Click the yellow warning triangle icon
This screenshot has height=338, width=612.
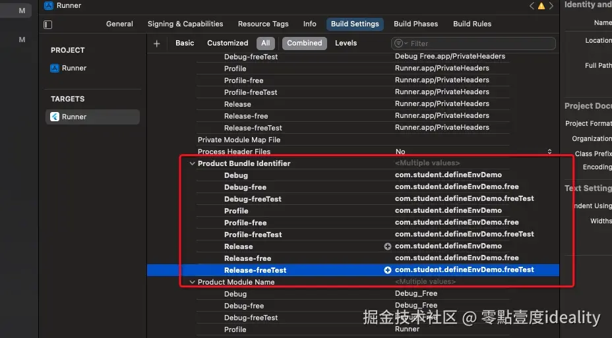(541, 6)
